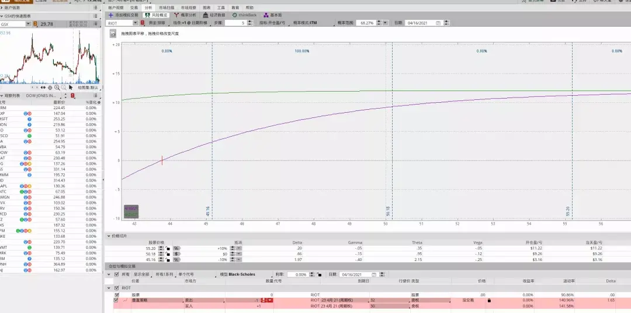Expand the 账户信息 section
The image size is (631, 313).
coord(2,8)
